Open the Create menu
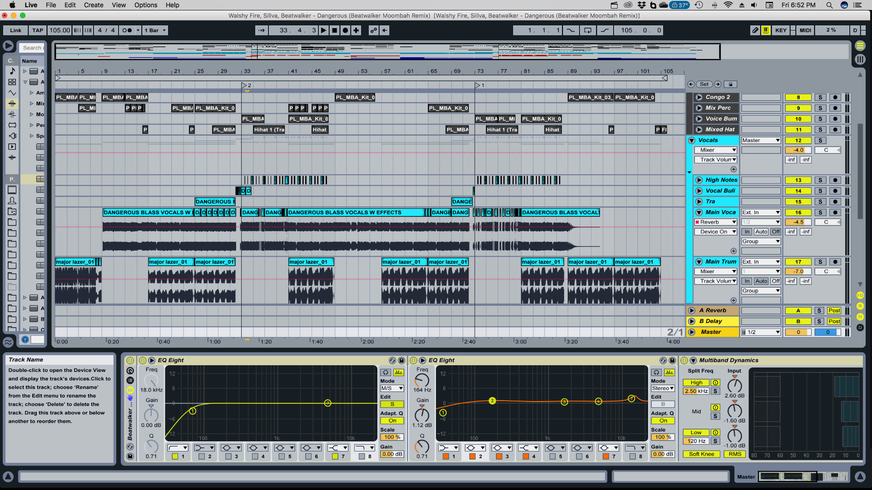Viewport: 872px width, 490px height. pos(94,5)
